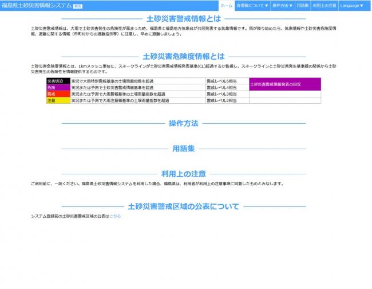372x289 pixels.
Task: Click the yellow 注意 level cell
Action: point(58,100)
